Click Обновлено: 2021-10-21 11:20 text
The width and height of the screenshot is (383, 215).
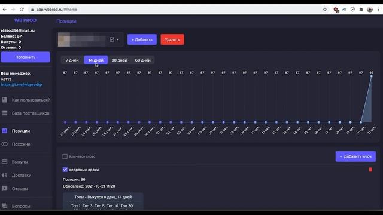pos(89,186)
